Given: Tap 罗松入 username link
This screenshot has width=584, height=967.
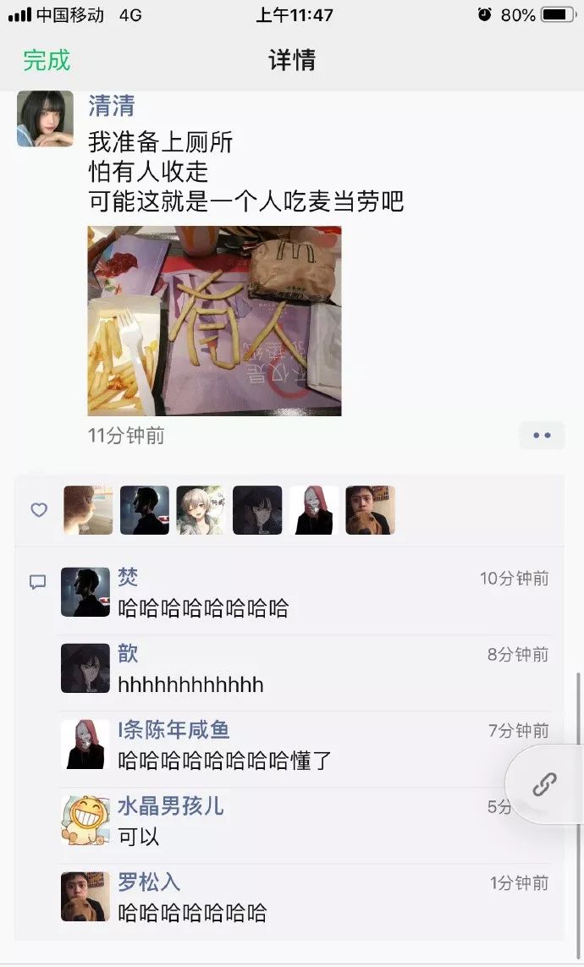Looking at the screenshot, I should point(149,882).
